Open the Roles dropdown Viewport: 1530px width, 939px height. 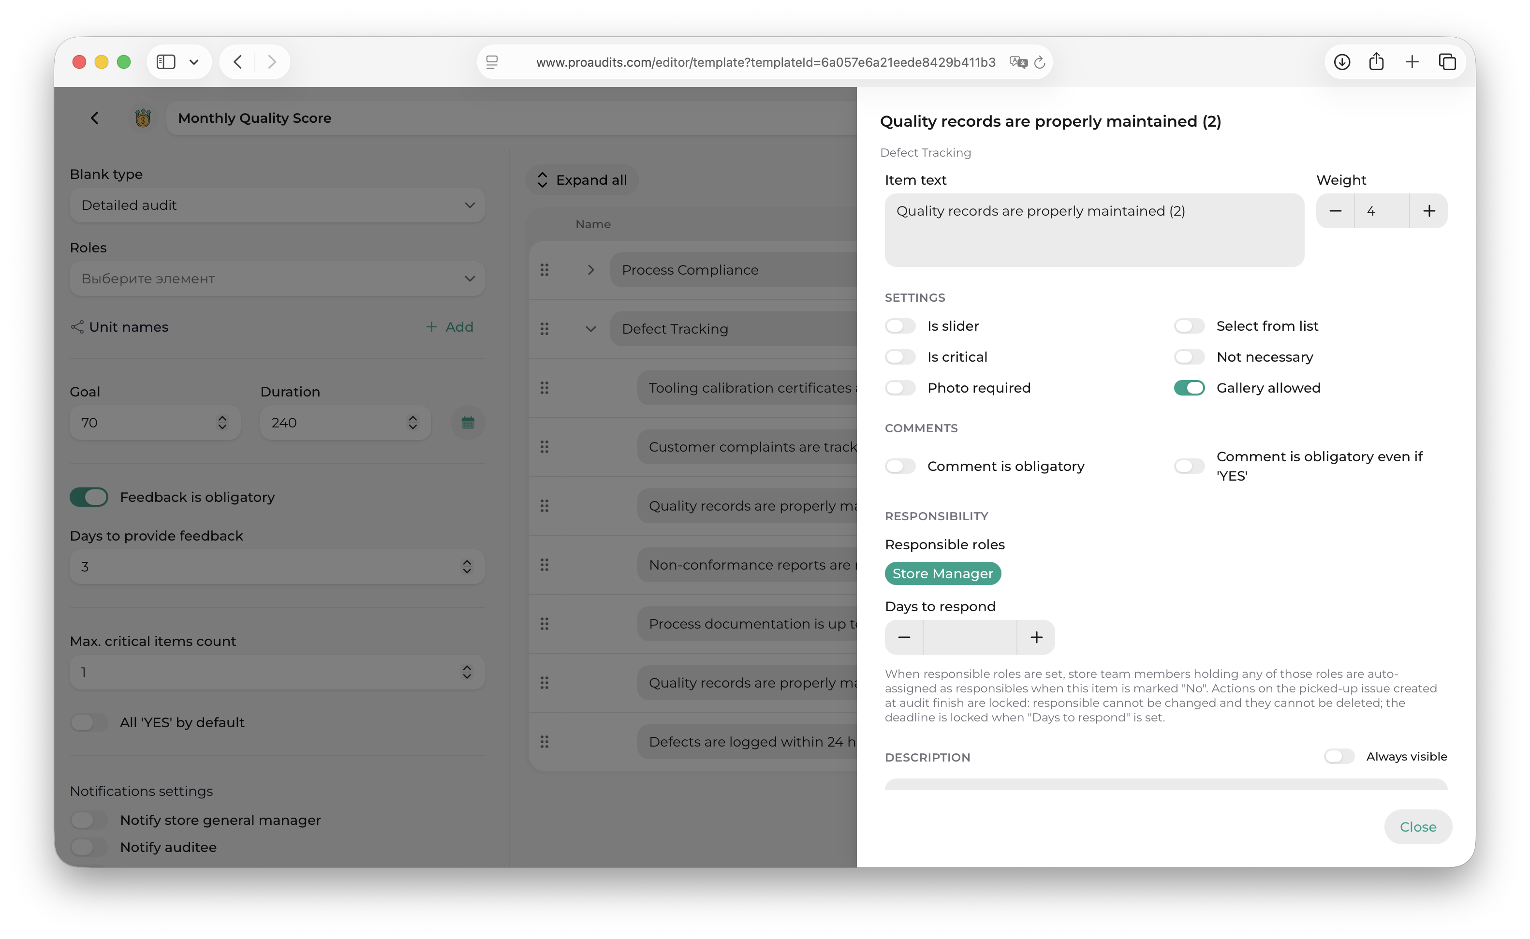point(277,279)
